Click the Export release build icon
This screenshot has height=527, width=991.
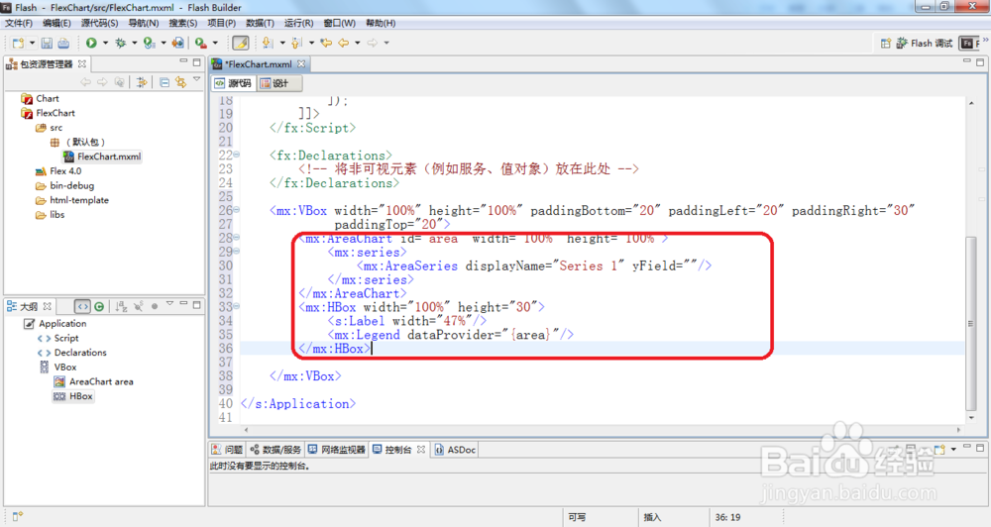coord(178,43)
